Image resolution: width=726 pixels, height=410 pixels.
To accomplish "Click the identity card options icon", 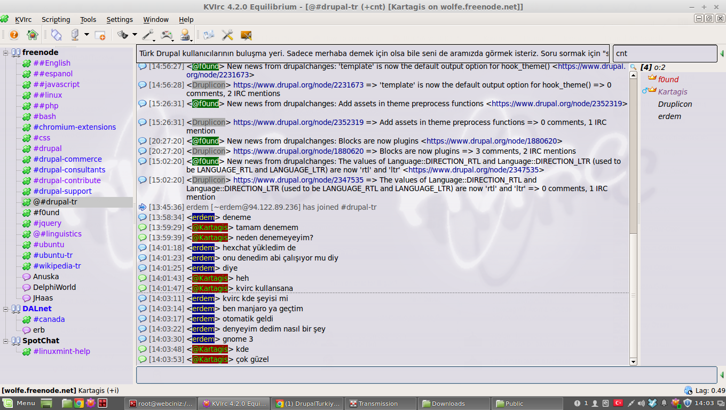I will tap(209, 35).
